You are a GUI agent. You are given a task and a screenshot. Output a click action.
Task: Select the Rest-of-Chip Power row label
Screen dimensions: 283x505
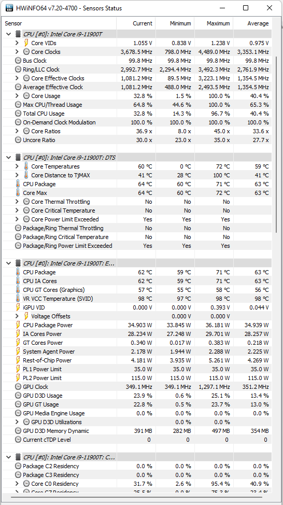click(47, 360)
